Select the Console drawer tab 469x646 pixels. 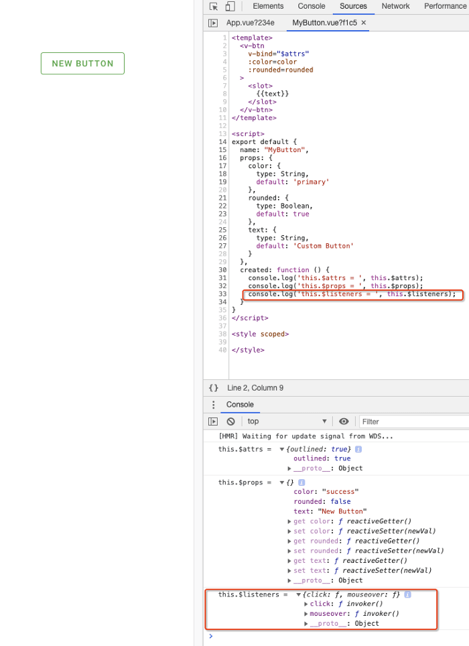pyautogui.click(x=240, y=405)
